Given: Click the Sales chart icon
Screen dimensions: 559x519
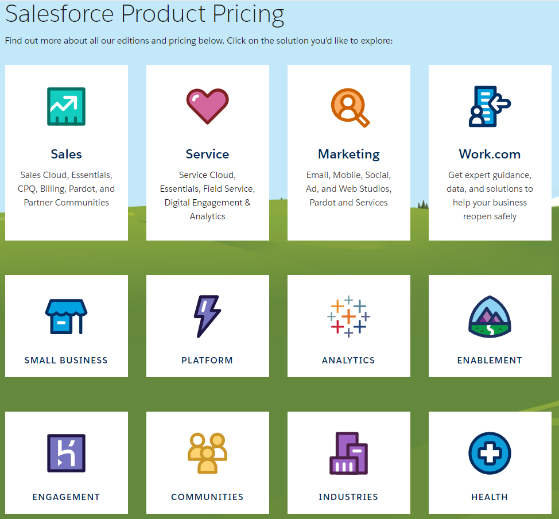Looking at the screenshot, I should tap(66, 106).
